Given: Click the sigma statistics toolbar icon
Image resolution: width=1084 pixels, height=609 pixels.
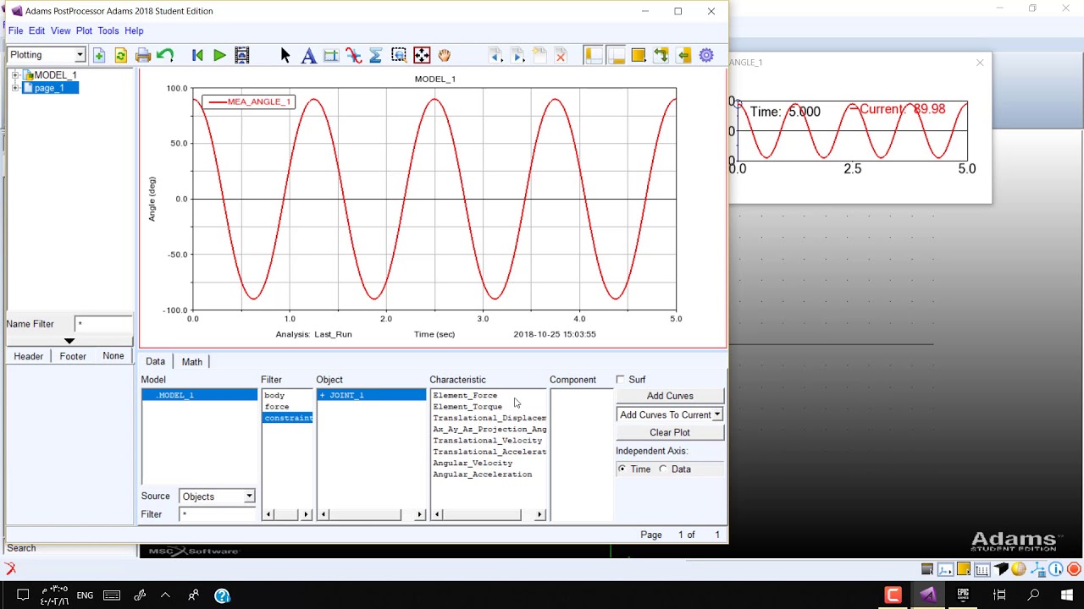Looking at the screenshot, I should pos(375,55).
